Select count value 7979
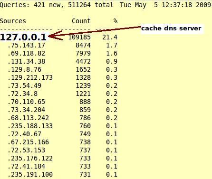The height and width of the screenshot is (179, 212). [83, 54]
